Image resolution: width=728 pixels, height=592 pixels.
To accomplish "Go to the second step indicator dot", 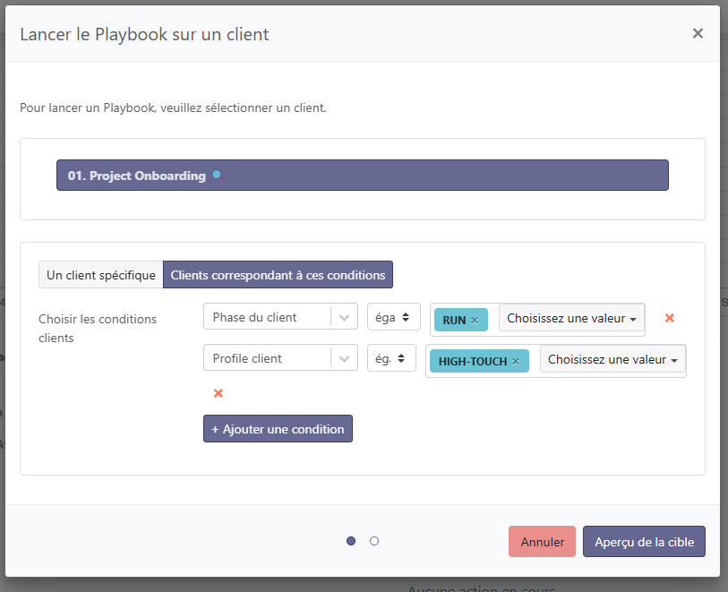I will (374, 541).
